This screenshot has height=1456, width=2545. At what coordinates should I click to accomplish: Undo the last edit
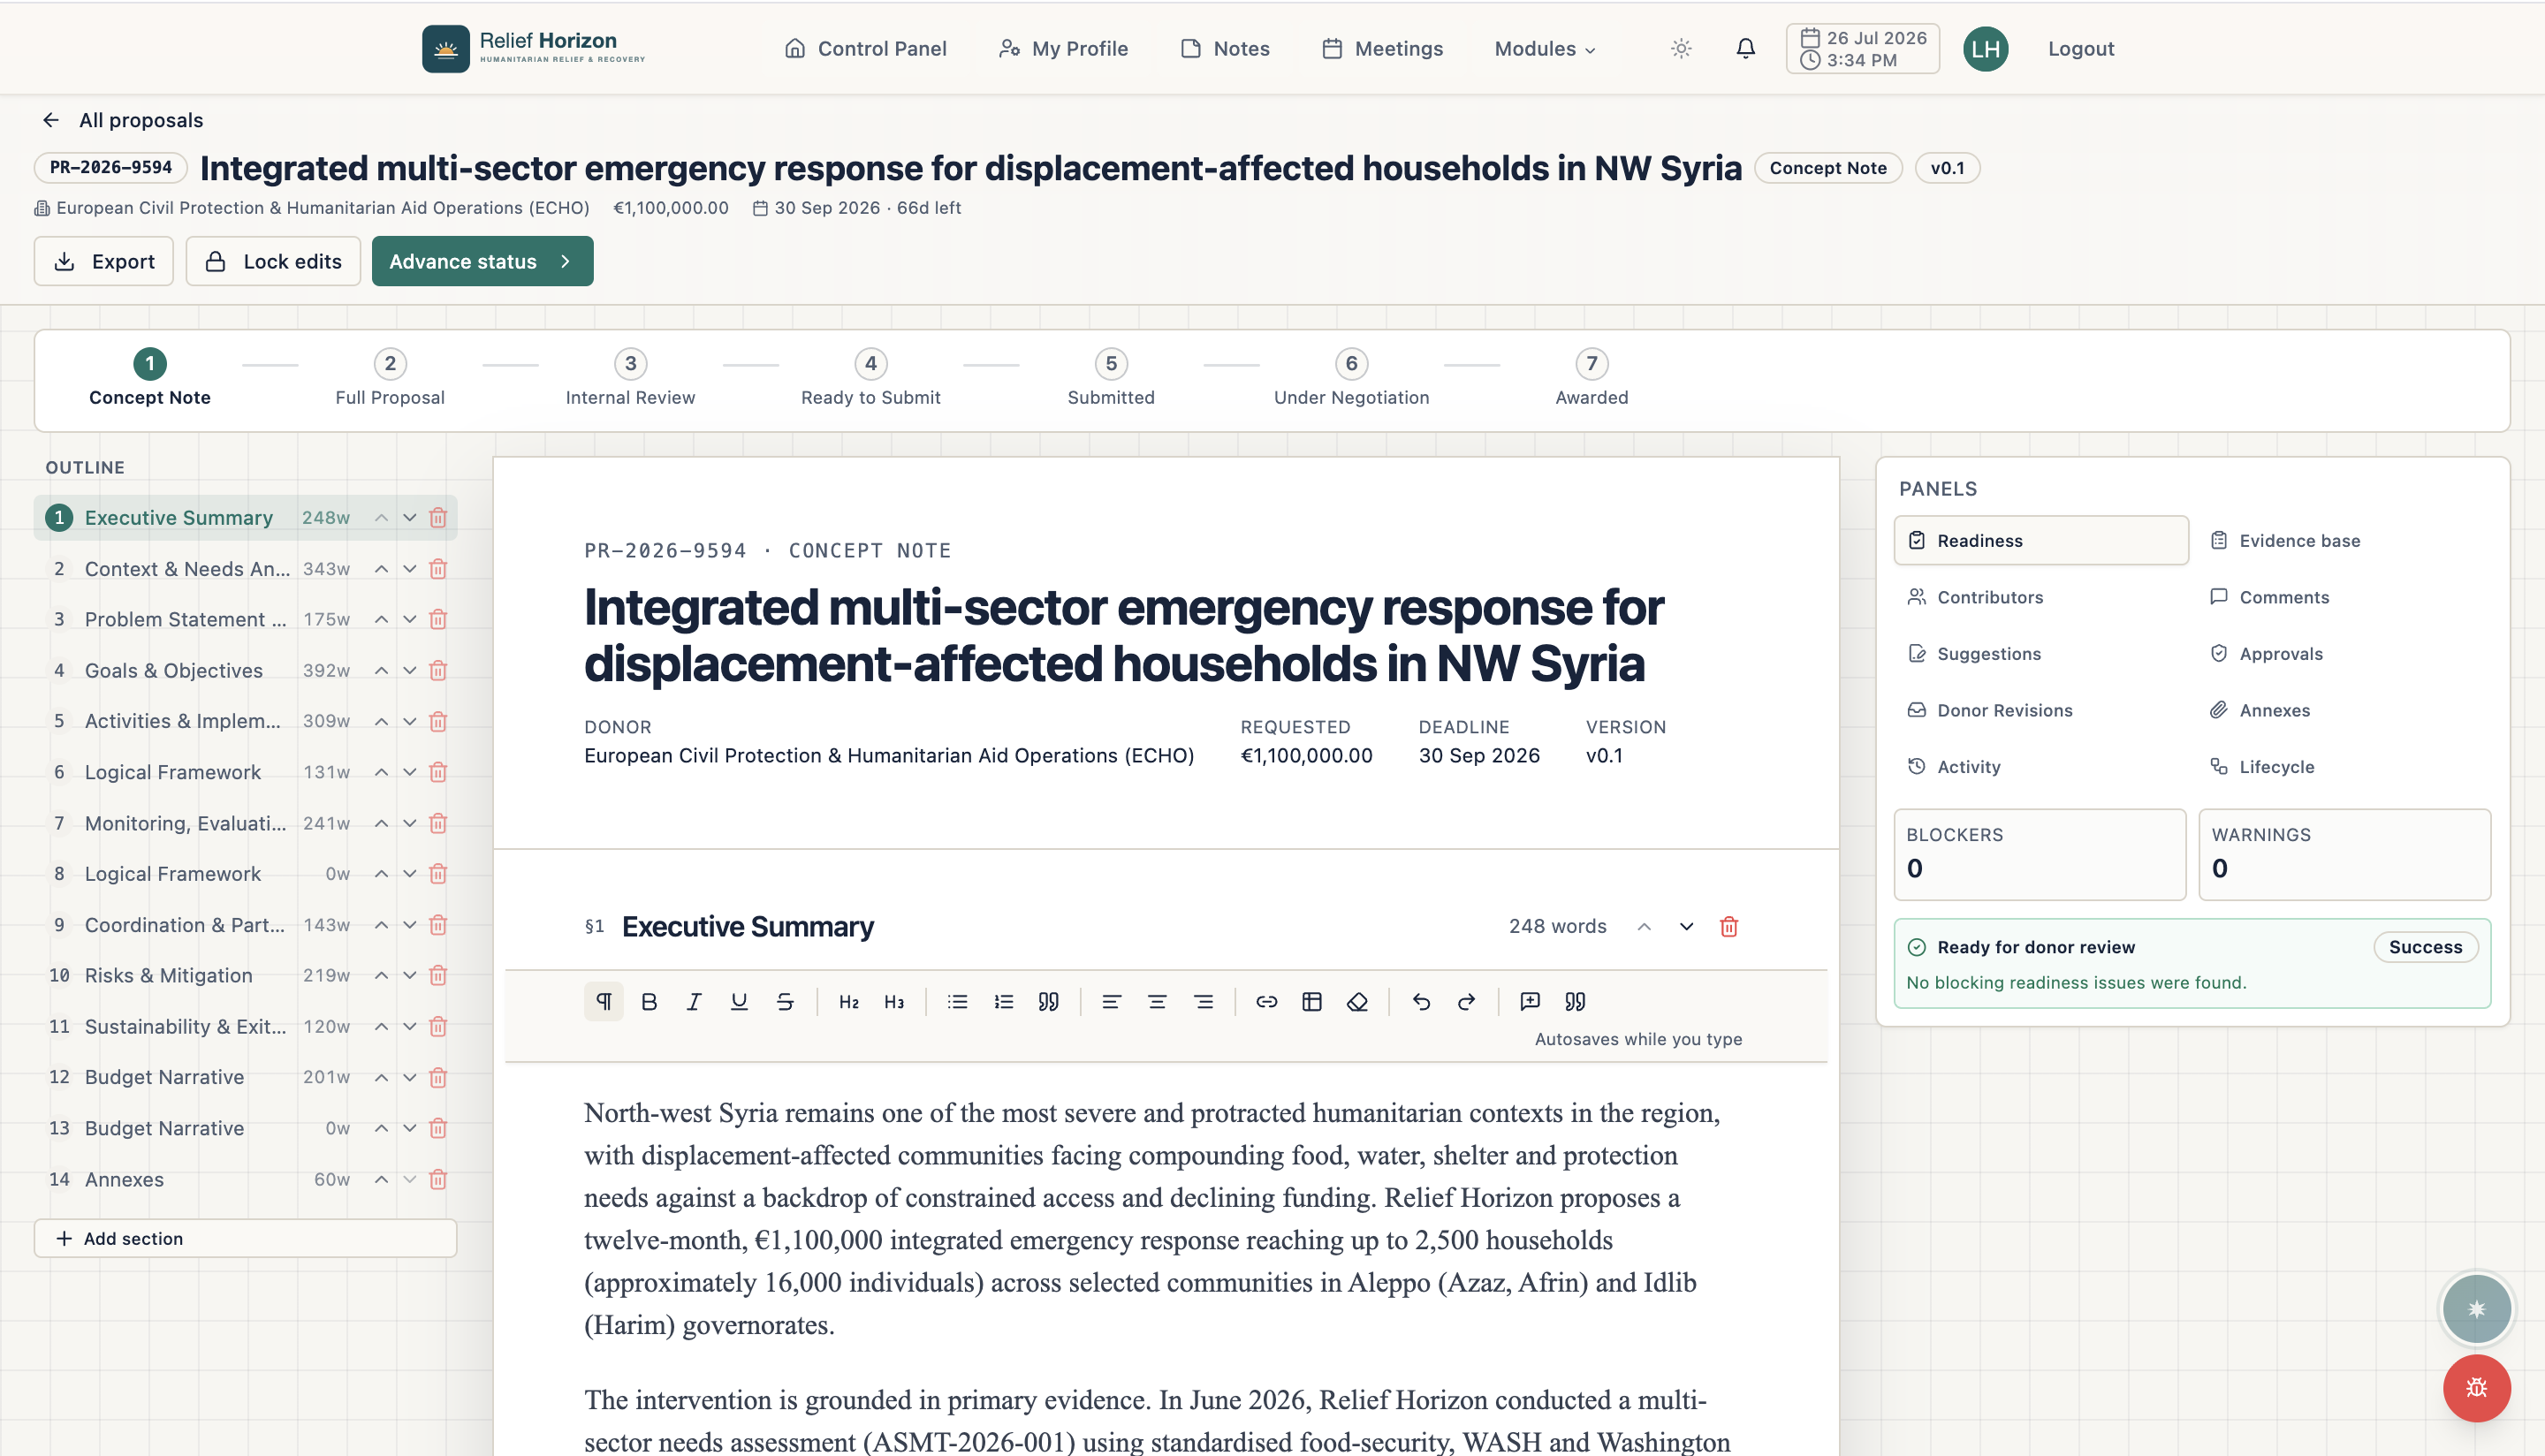click(x=1421, y=1001)
